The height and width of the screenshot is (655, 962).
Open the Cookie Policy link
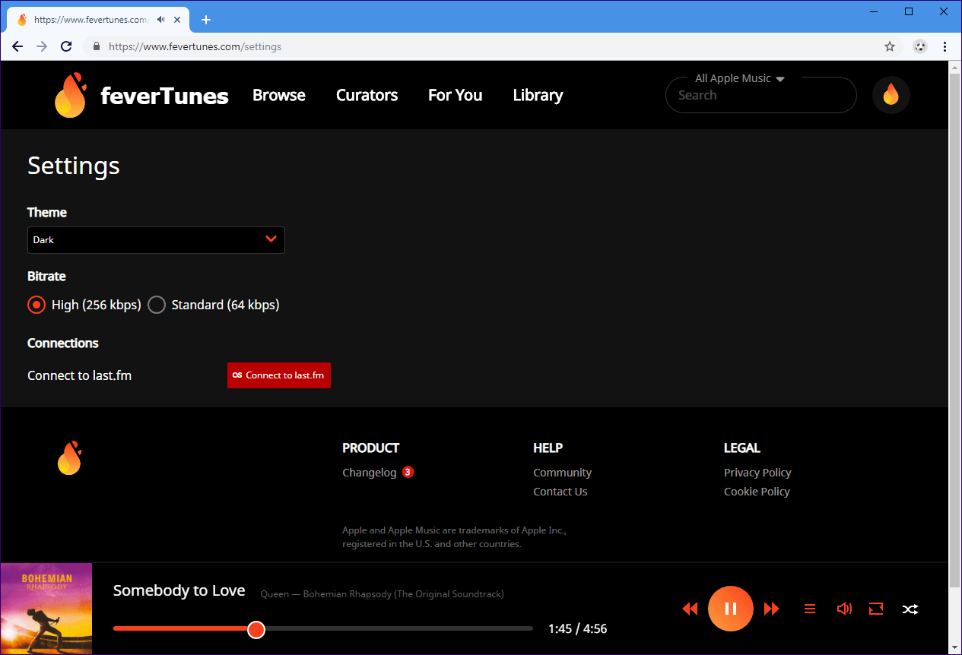click(x=757, y=492)
